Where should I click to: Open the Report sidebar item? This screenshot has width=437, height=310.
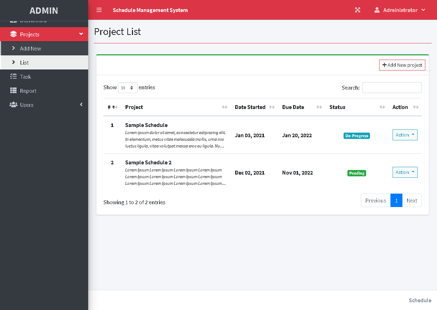[x=44, y=91]
